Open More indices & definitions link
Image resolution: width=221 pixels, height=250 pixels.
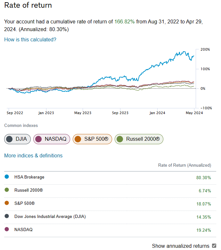33,156
